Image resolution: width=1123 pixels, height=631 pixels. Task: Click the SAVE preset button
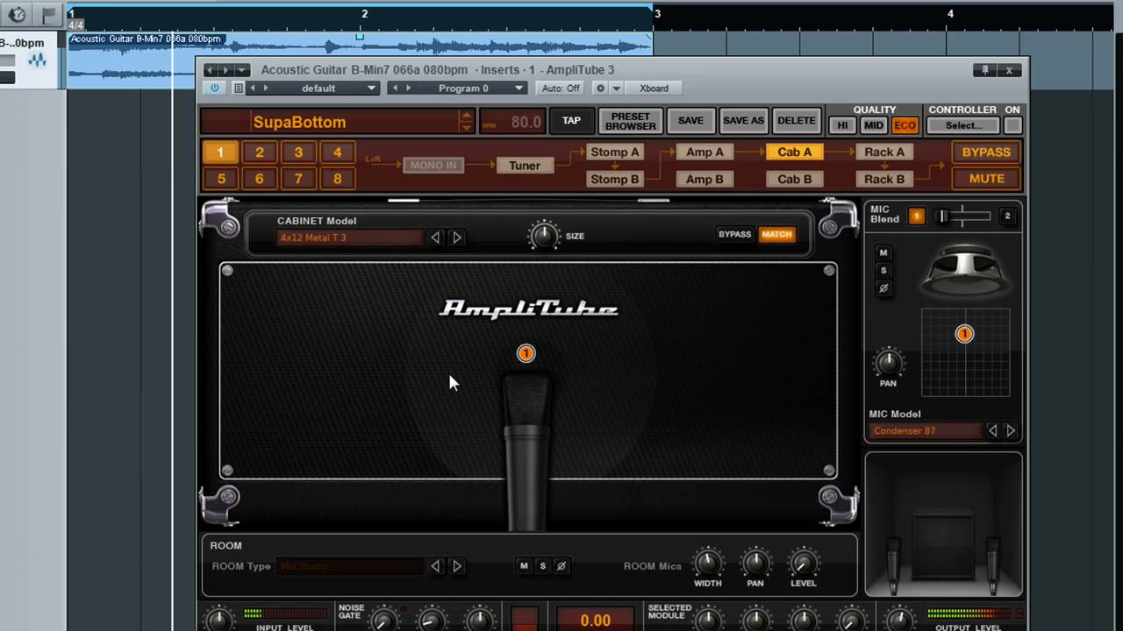point(690,121)
